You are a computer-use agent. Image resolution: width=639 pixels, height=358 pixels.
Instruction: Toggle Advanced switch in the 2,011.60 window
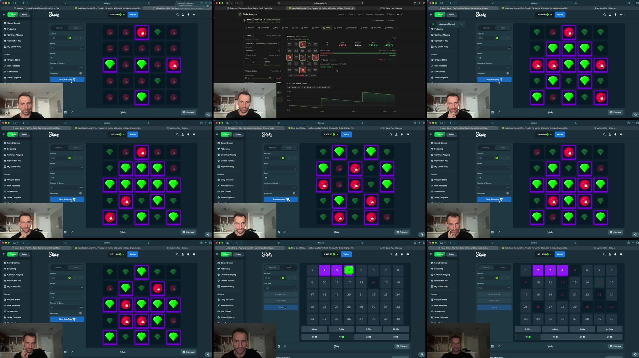tap(81, 313)
